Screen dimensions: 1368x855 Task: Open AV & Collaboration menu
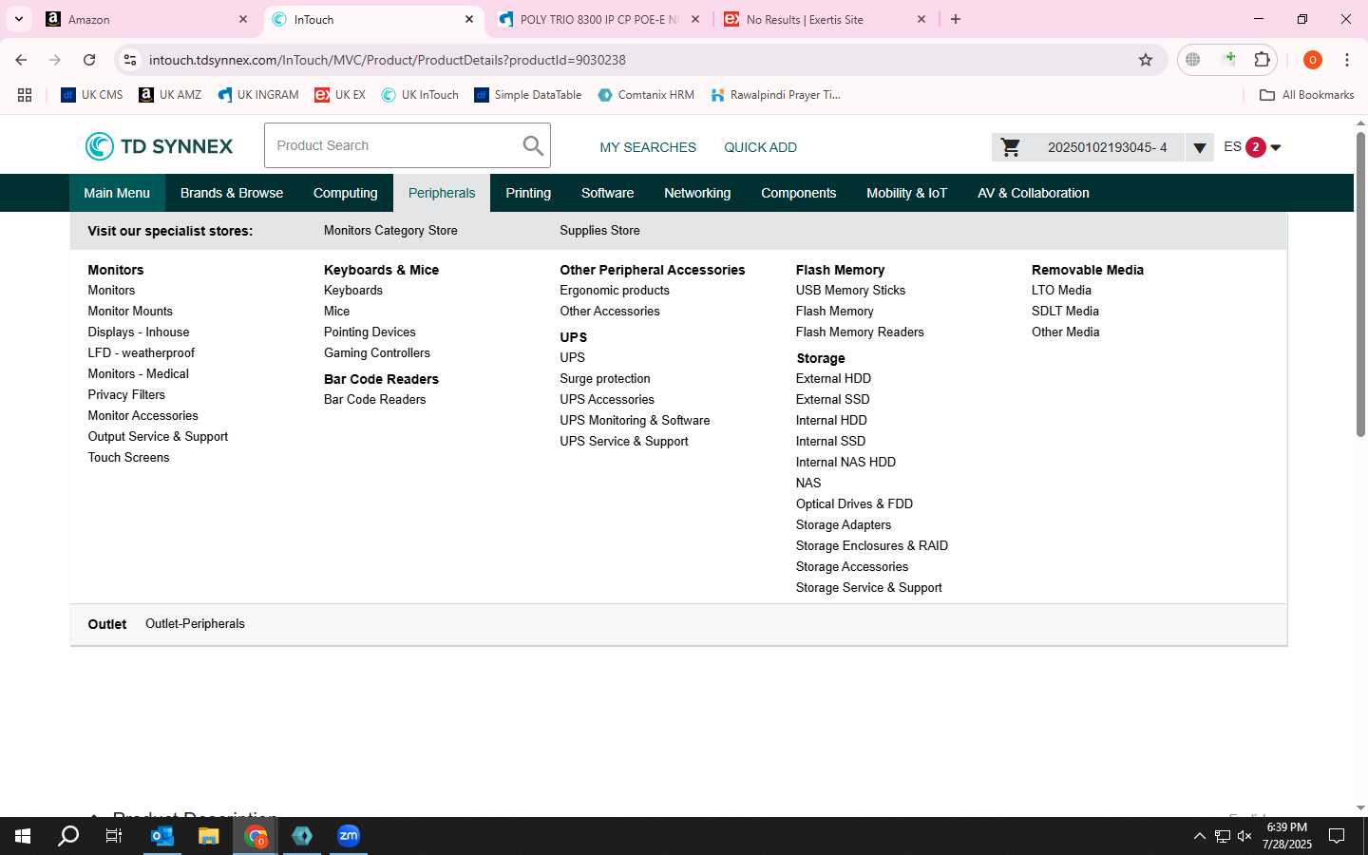pyautogui.click(x=1034, y=193)
